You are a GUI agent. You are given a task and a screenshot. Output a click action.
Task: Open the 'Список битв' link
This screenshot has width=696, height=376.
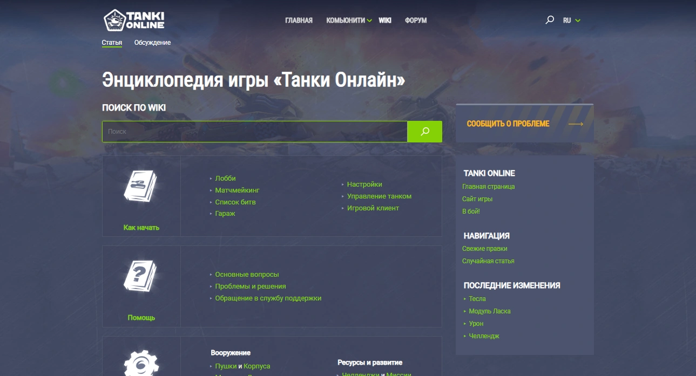click(235, 202)
